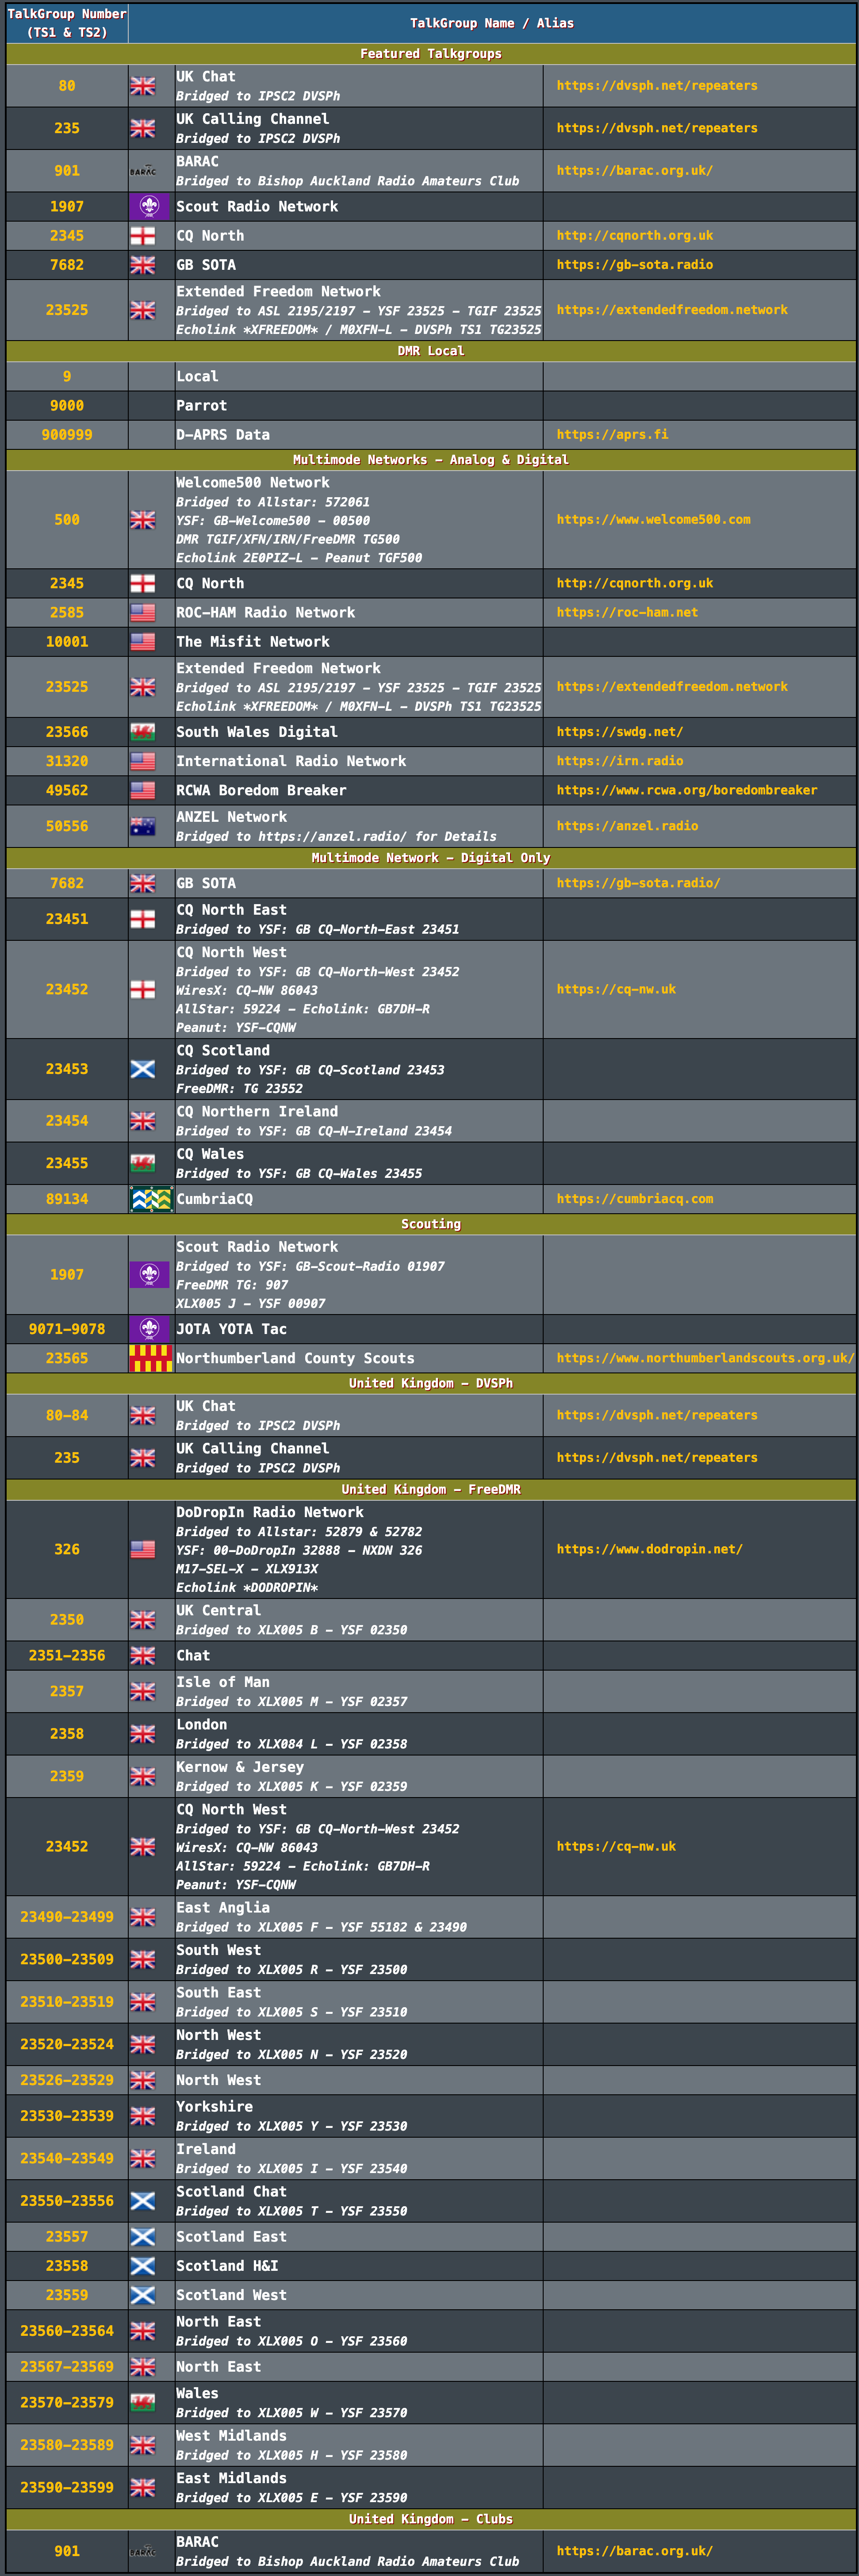Viewport: 859px width, 2576px height.
Task: Click the "TalkGroup Name / Alias" column header
Action: [492, 23]
